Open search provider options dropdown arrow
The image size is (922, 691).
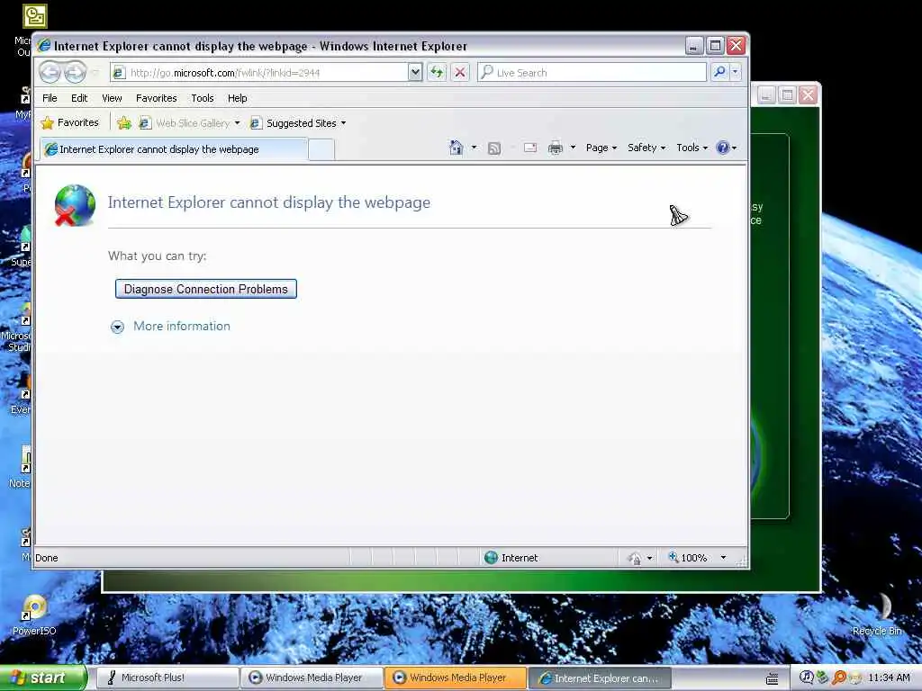735,72
